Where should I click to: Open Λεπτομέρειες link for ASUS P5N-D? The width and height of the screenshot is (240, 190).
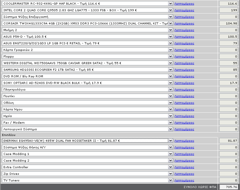[184, 37]
